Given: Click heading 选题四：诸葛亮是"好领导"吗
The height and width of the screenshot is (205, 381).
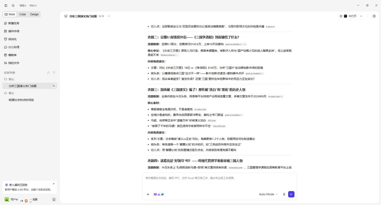Looking at the screenshot, I should point(195,161).
